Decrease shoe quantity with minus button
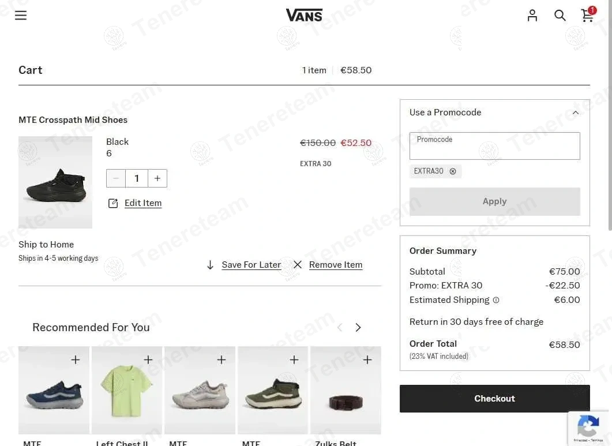 coord(116,178)
